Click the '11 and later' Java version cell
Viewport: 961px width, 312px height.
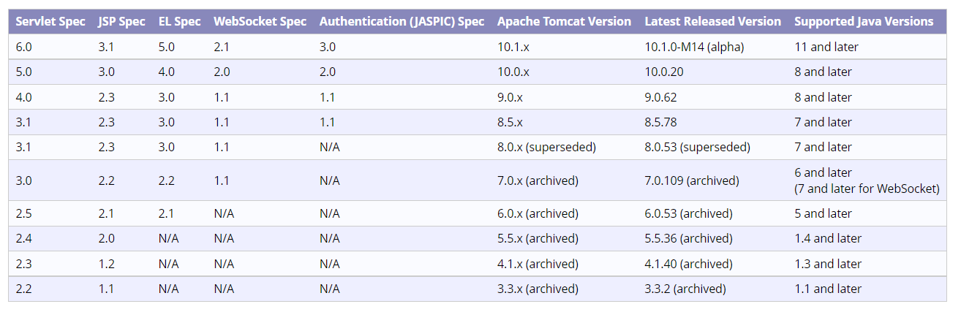coord(826,47)
